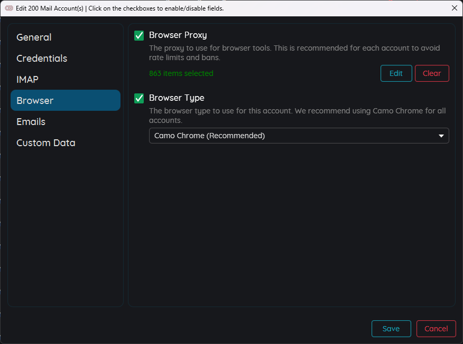Switch to the Credentials section

pyautogui.click(x=42, y=59)
